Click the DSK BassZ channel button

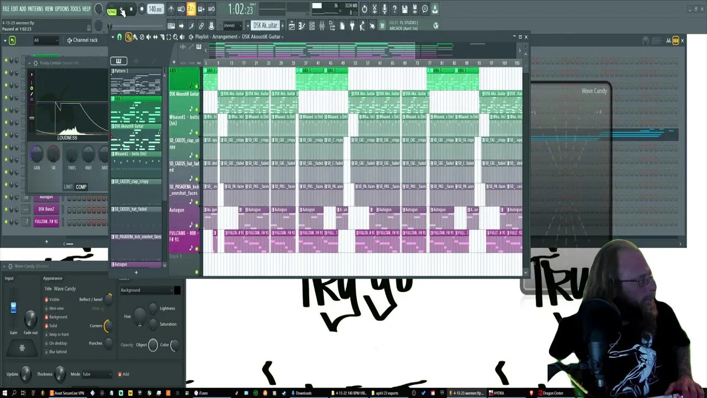[x=46, y=210]
